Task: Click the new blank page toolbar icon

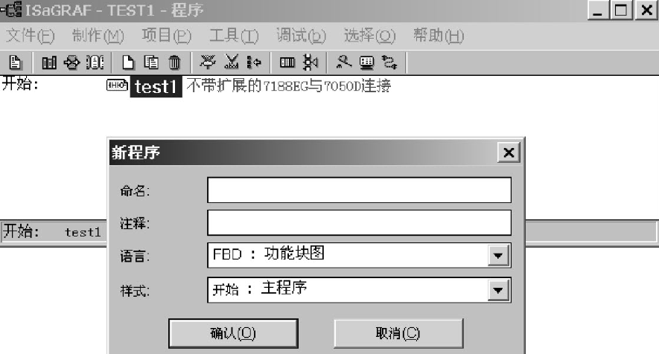Action: pyautogui.click(x=128, y=62)
